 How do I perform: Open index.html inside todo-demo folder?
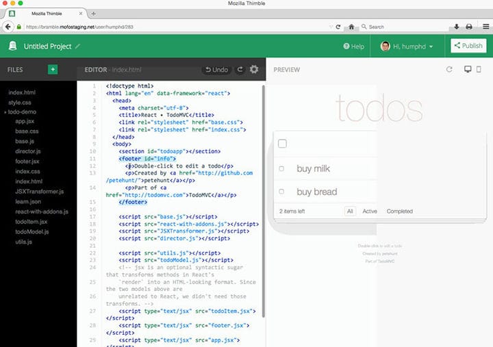point(29,181)
